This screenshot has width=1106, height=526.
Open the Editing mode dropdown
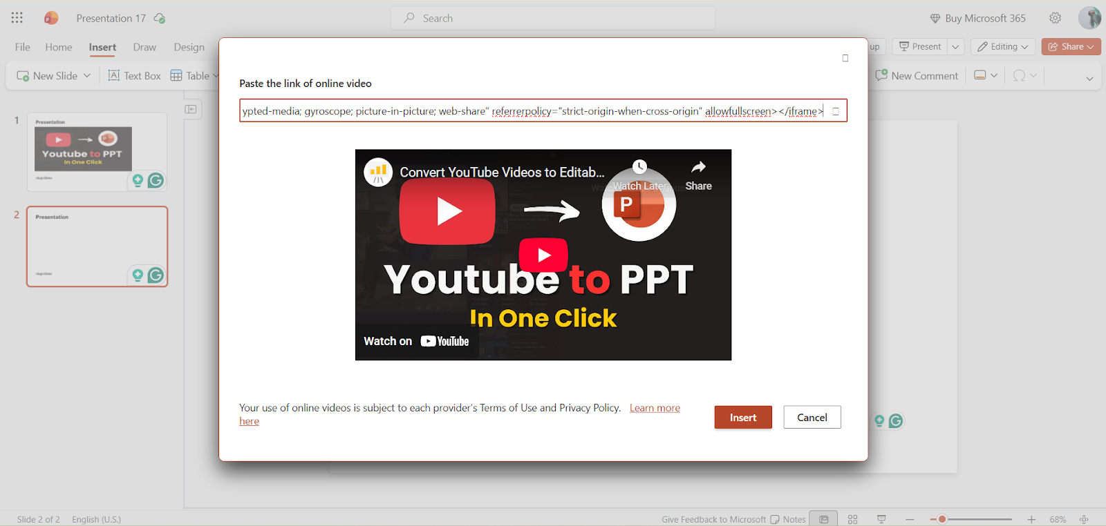point(1002,47)
